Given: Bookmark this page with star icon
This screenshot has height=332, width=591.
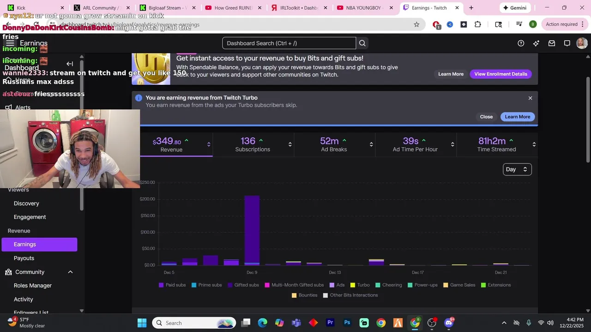Looking at the screenshot, I should [416, 24].
